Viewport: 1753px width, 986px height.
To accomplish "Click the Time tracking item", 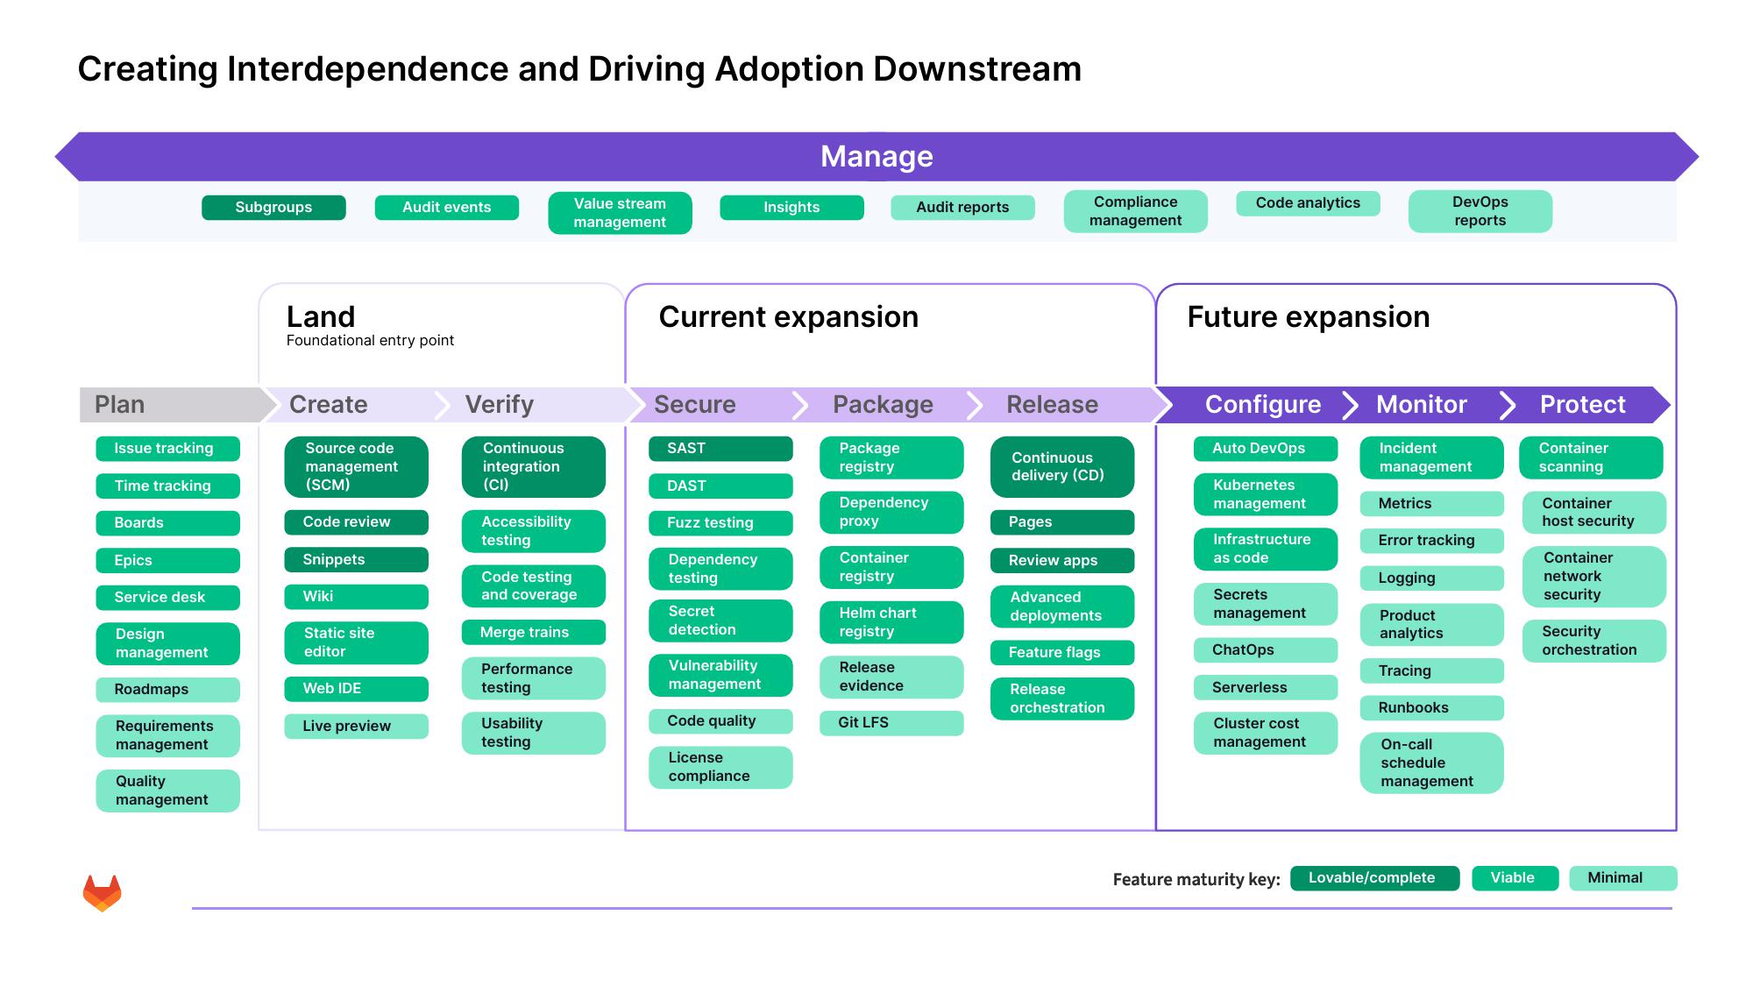I will [x=167, y=486].
